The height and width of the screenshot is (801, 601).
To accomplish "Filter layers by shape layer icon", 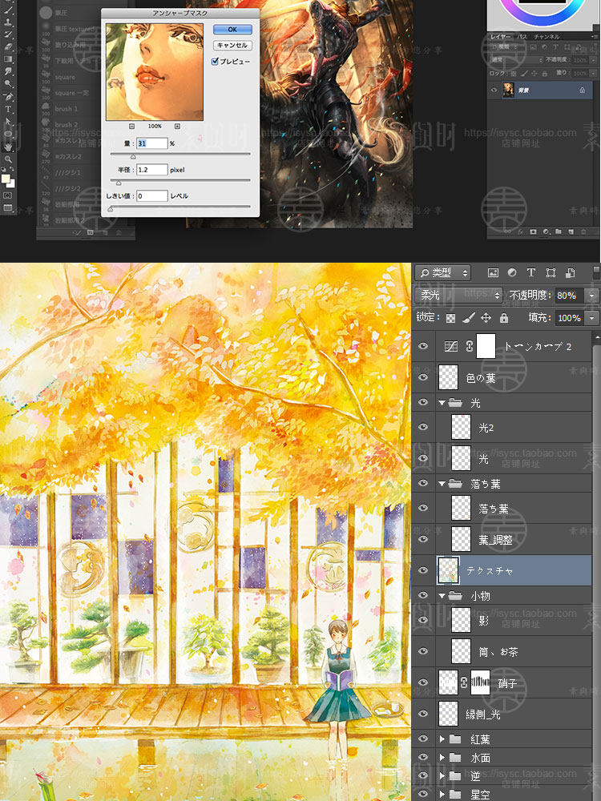I will 551,273.
